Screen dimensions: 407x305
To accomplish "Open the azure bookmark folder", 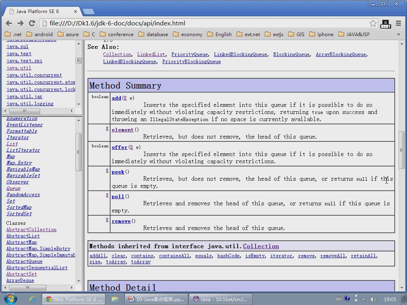I will coord(68,34).
